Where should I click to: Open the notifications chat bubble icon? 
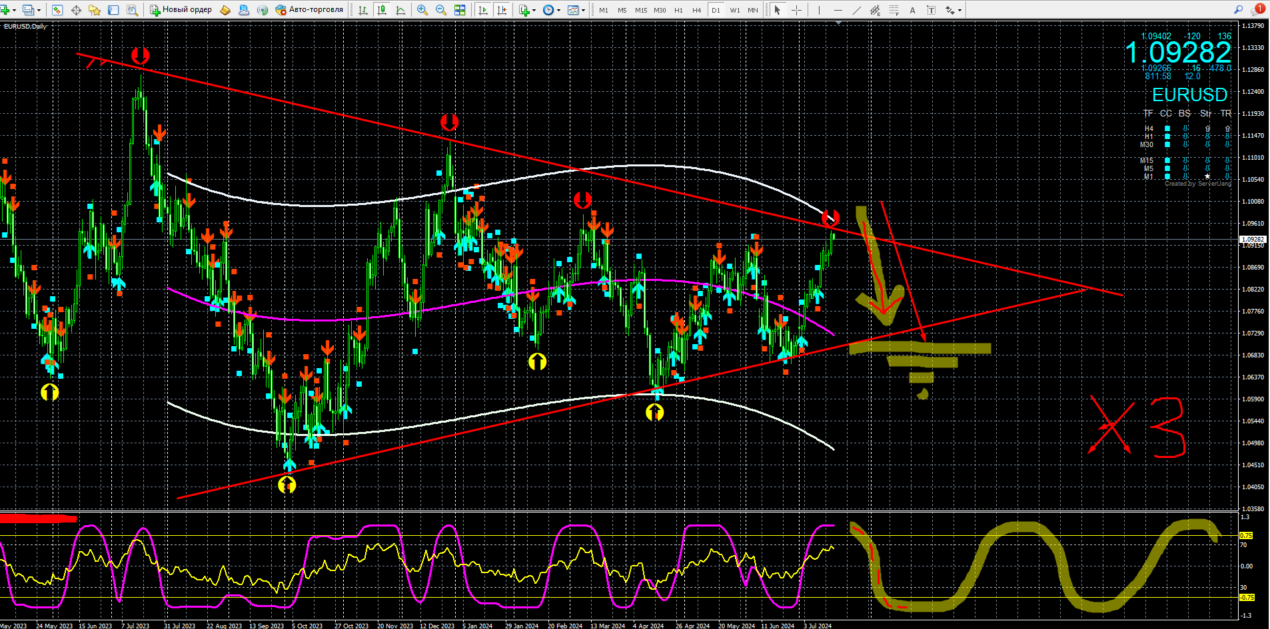point(1259,9)
